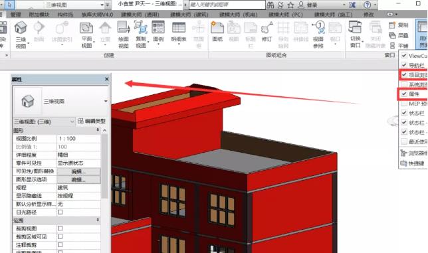The height and width of the screenshot is (253, 428).
Task: Click the 视图参照 view reference icon
Action: coord(318,27)
